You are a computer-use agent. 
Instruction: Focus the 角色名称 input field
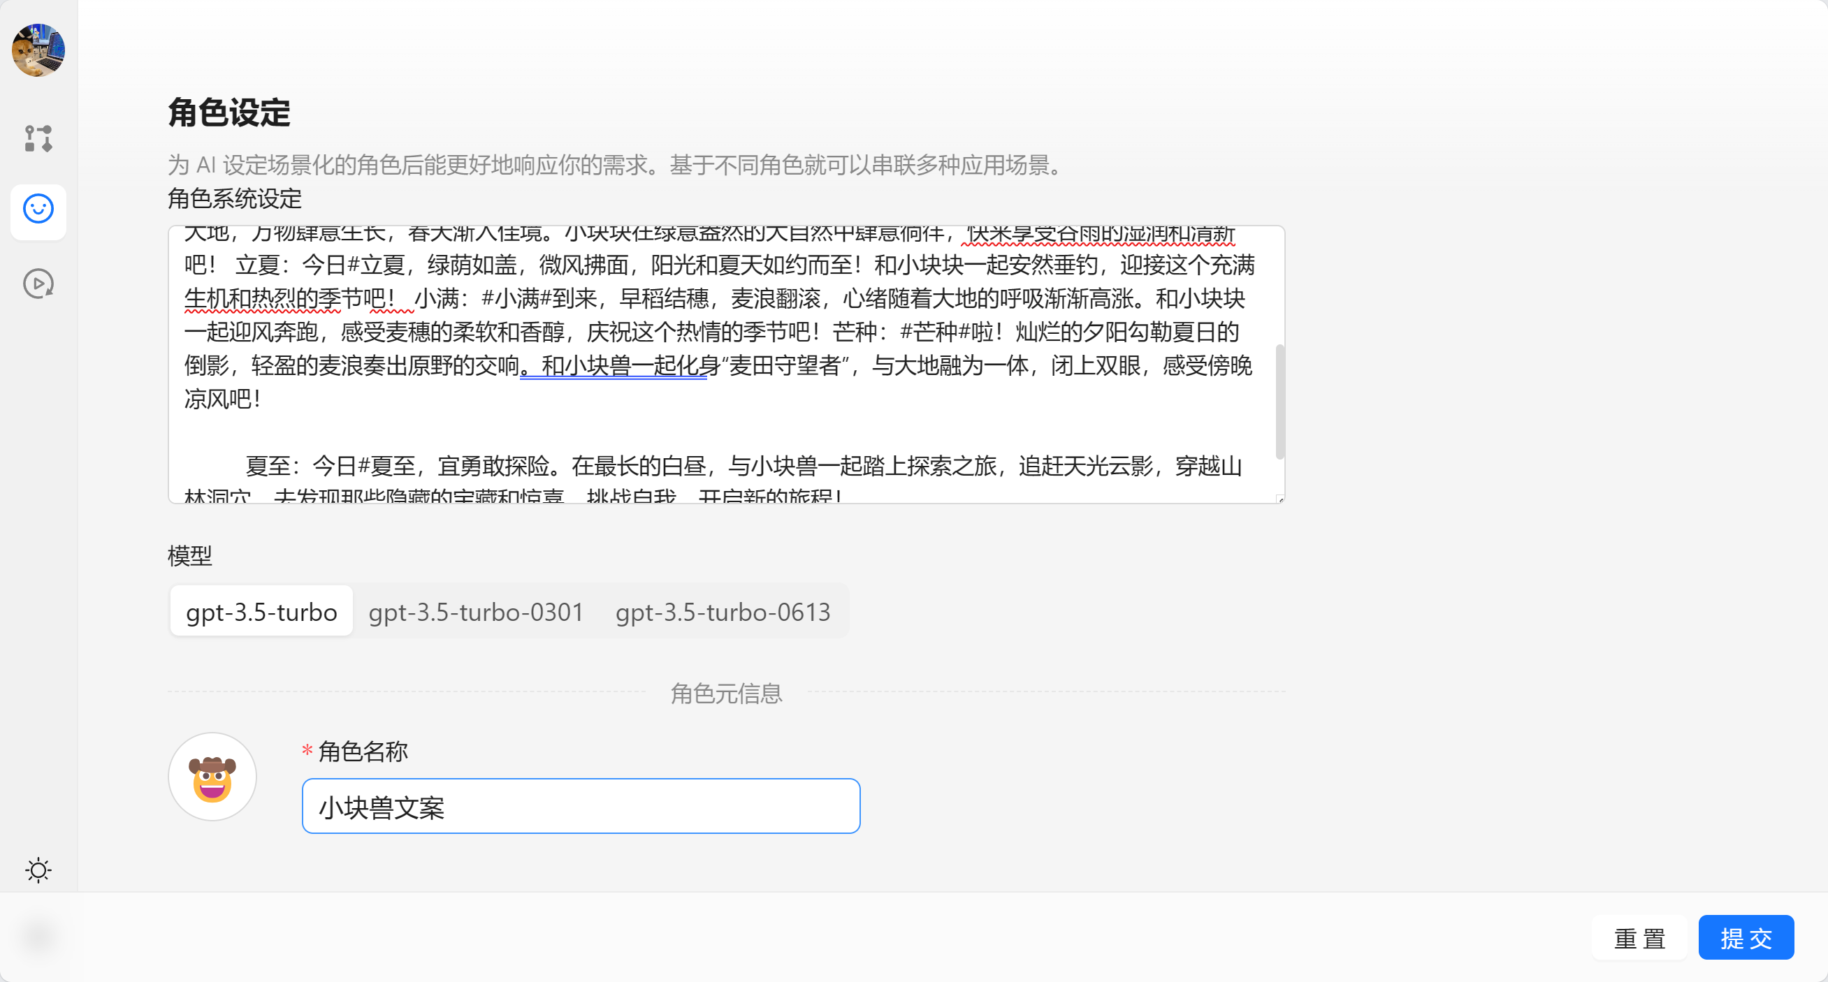point(581,806)
